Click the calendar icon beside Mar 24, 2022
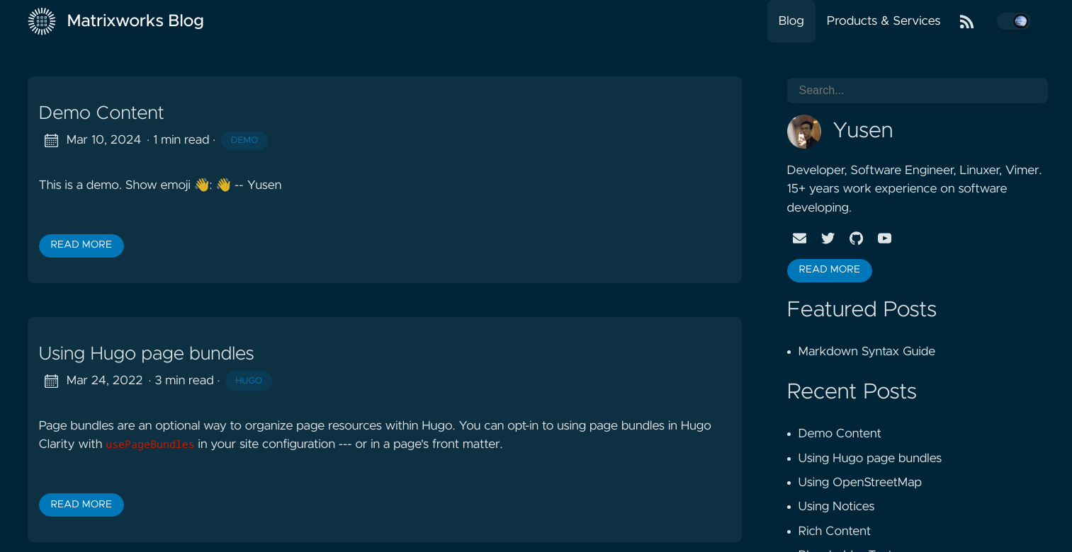This screenshot has width=1072, height=552. [51, 381]
